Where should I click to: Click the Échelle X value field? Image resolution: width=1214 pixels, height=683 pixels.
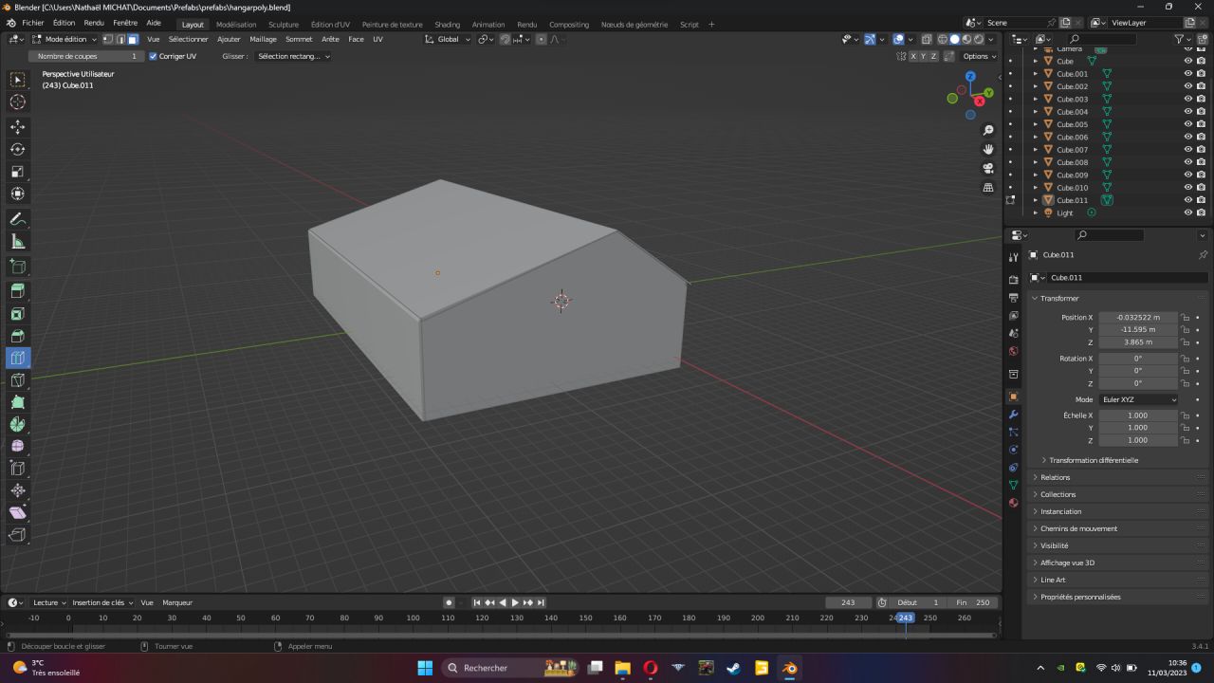click(x=1138, y=415)
